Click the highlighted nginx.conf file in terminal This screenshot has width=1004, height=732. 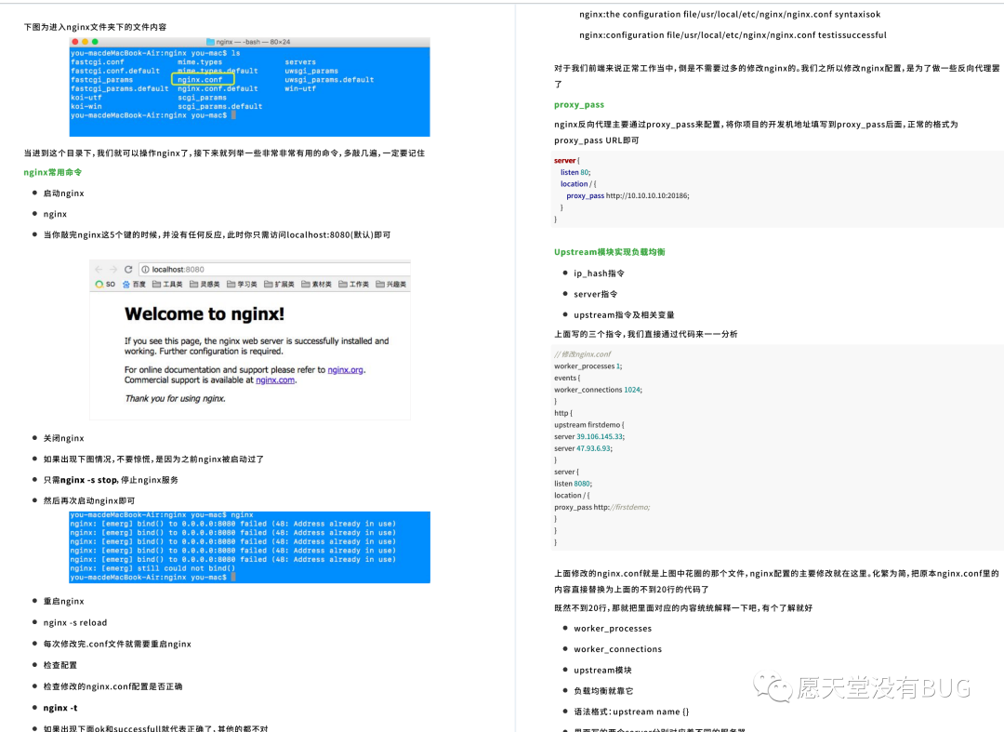pos(203,79)
